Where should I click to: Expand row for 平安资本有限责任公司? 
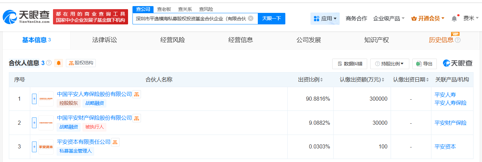pos(34,147)
